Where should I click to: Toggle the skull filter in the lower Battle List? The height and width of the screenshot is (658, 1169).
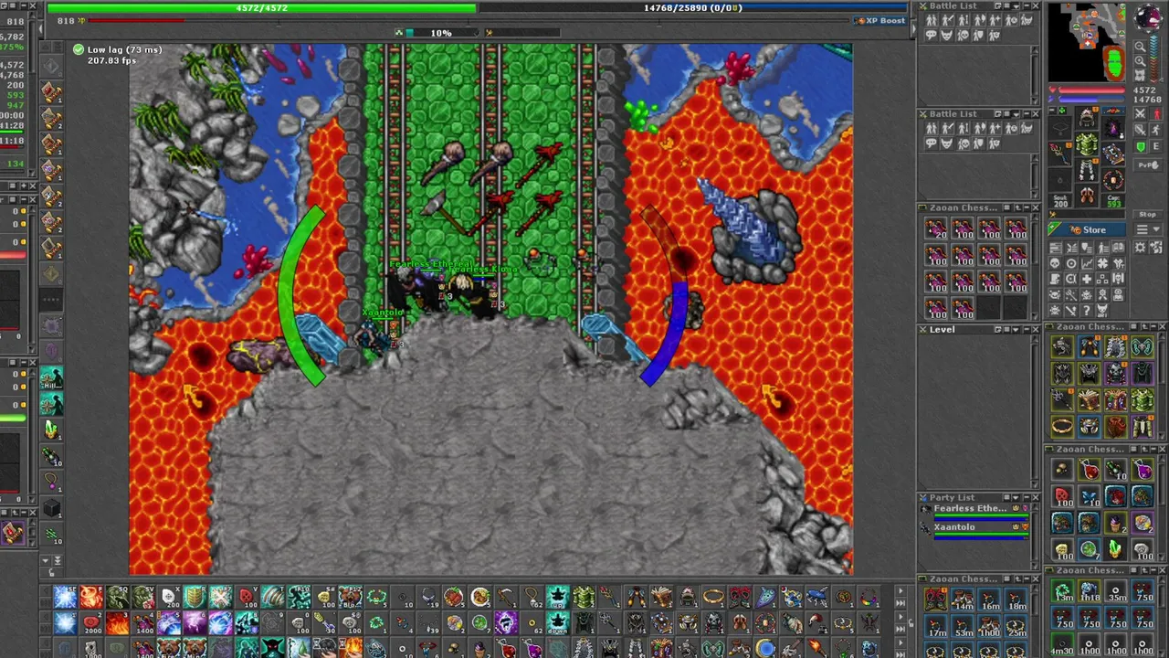click(964, 143)
